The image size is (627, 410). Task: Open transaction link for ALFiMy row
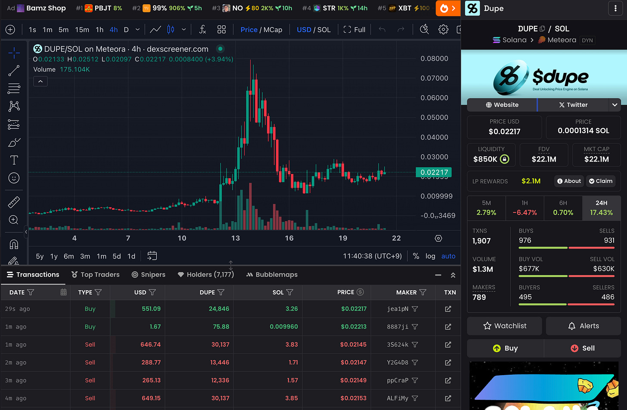[448, 398]
